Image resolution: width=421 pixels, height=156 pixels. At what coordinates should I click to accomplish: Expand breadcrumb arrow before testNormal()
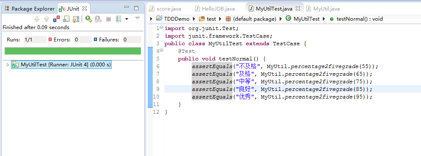324,19
